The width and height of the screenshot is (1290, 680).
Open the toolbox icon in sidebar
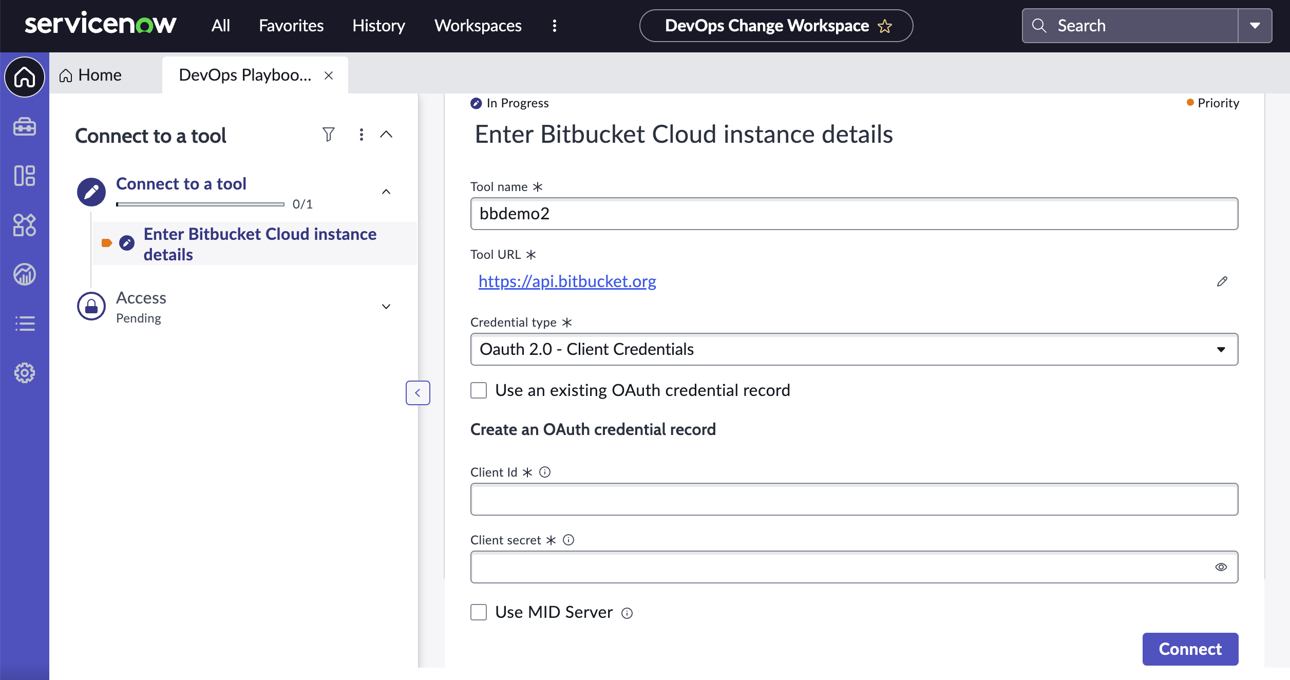click(25, 126)
